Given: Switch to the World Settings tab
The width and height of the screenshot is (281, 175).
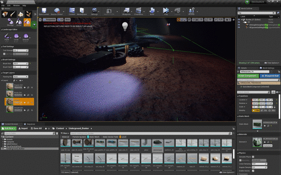Looking at the screenshot, I should point(267,68).
